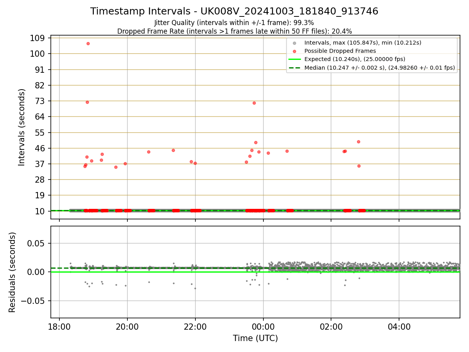Click the x-axis tick label '02:00'
This screenshot has width=469, height=352.
coord(331,327)
